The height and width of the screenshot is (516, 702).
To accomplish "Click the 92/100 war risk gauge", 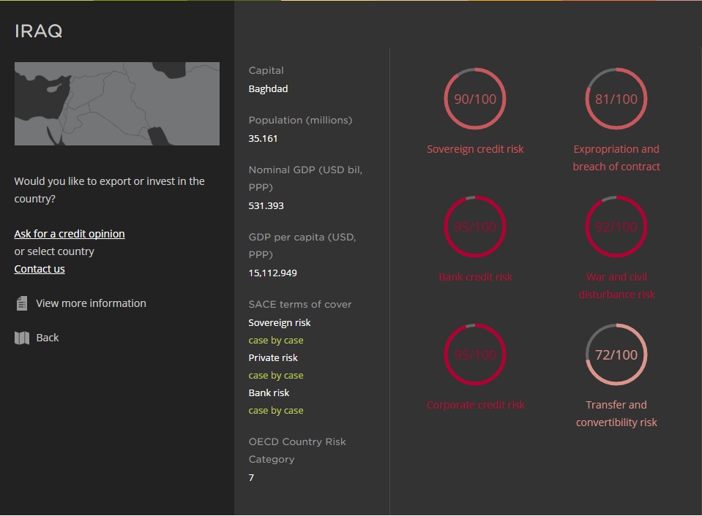I will tap(616, 227).
